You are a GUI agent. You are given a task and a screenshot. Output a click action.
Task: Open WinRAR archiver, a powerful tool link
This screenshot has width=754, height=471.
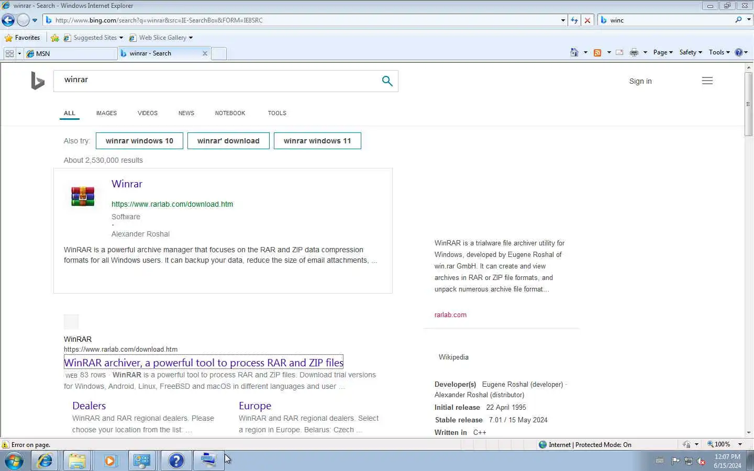click(x=204, y=363)
